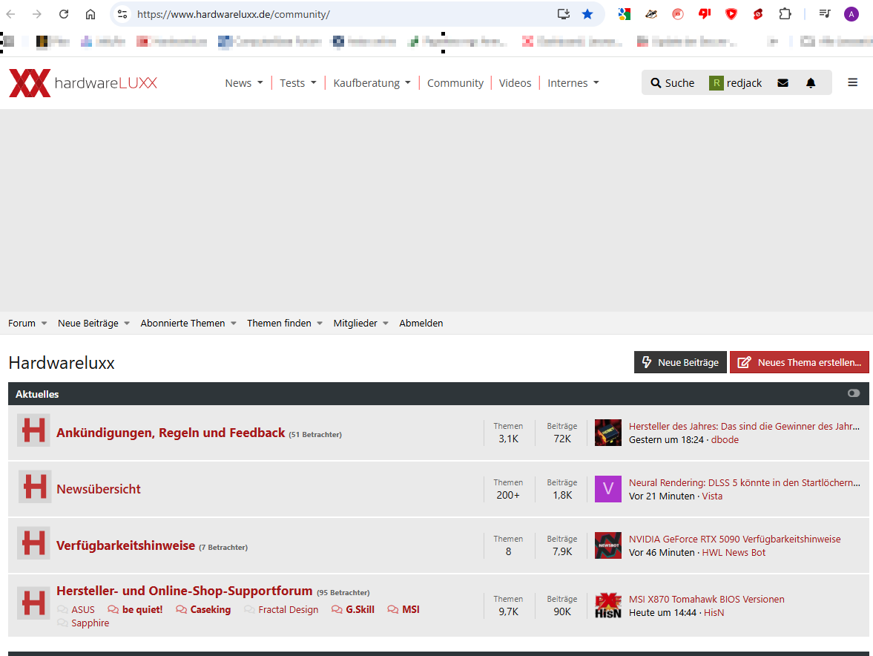Click the blue bookmark star icon

pyautogui.click(x=587, y=14)
